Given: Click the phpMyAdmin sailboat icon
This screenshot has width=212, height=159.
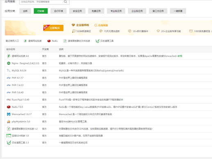Looking at the screenshot, I should coord(9,121).
